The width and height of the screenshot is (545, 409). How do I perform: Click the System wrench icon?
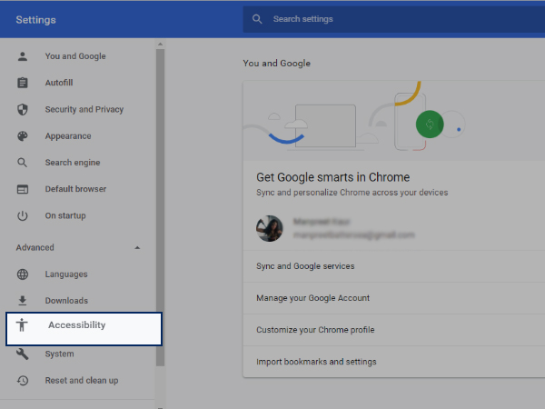(x=24, y=354)
